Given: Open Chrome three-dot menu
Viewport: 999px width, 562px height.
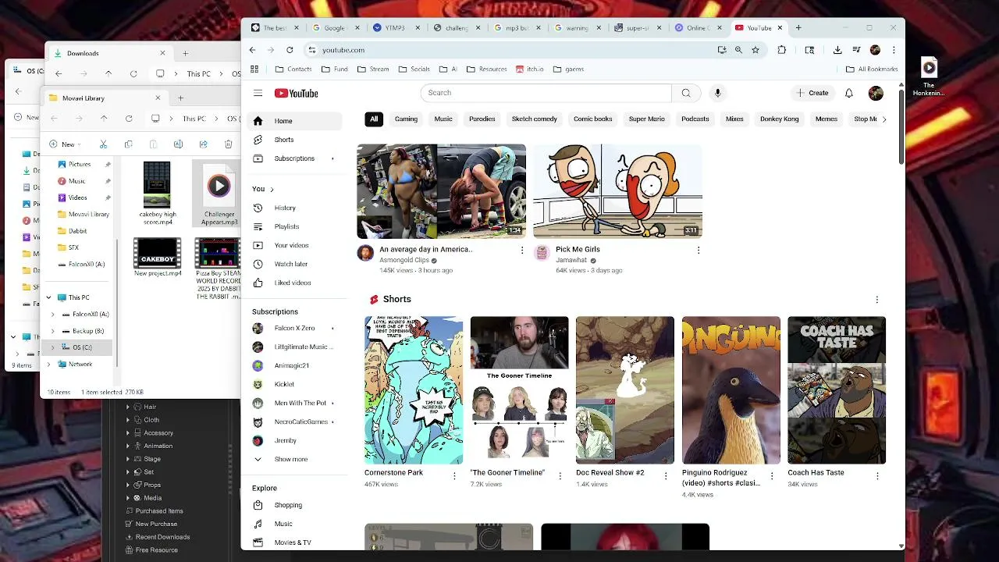Looking at the screenshot, I should pos(894,50).
